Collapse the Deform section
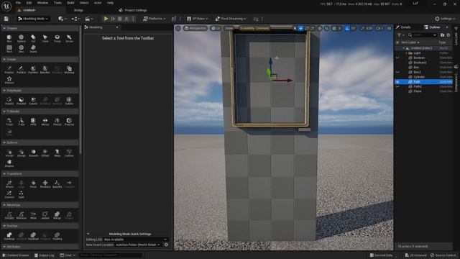 tap(4, 142)
